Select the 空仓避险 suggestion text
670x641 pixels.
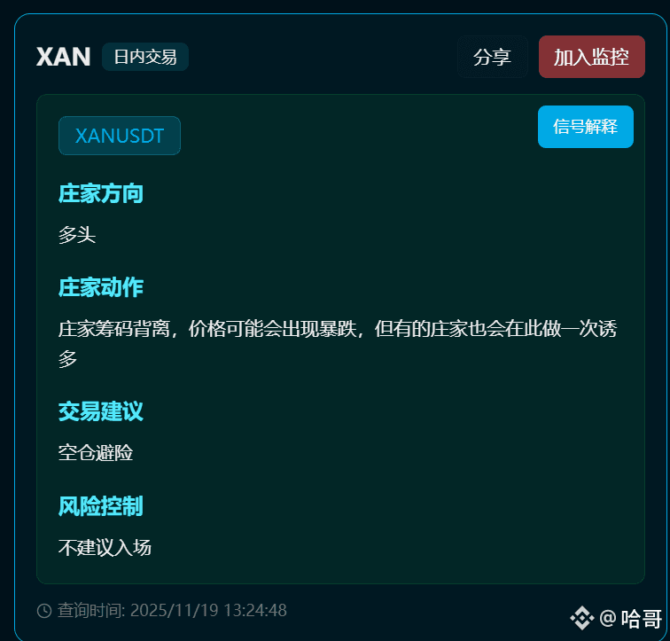coord(96,453)
